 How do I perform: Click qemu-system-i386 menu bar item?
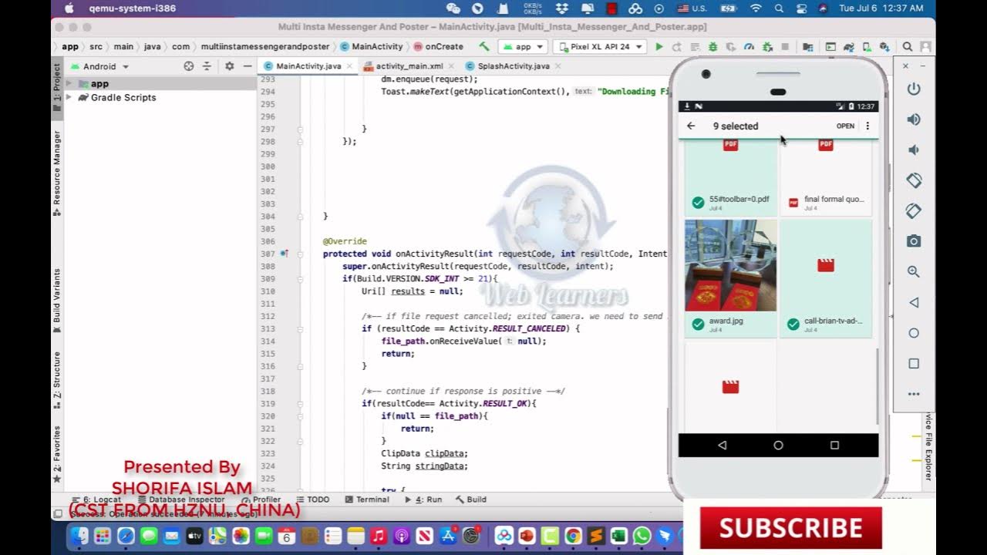tap(132, 8)
